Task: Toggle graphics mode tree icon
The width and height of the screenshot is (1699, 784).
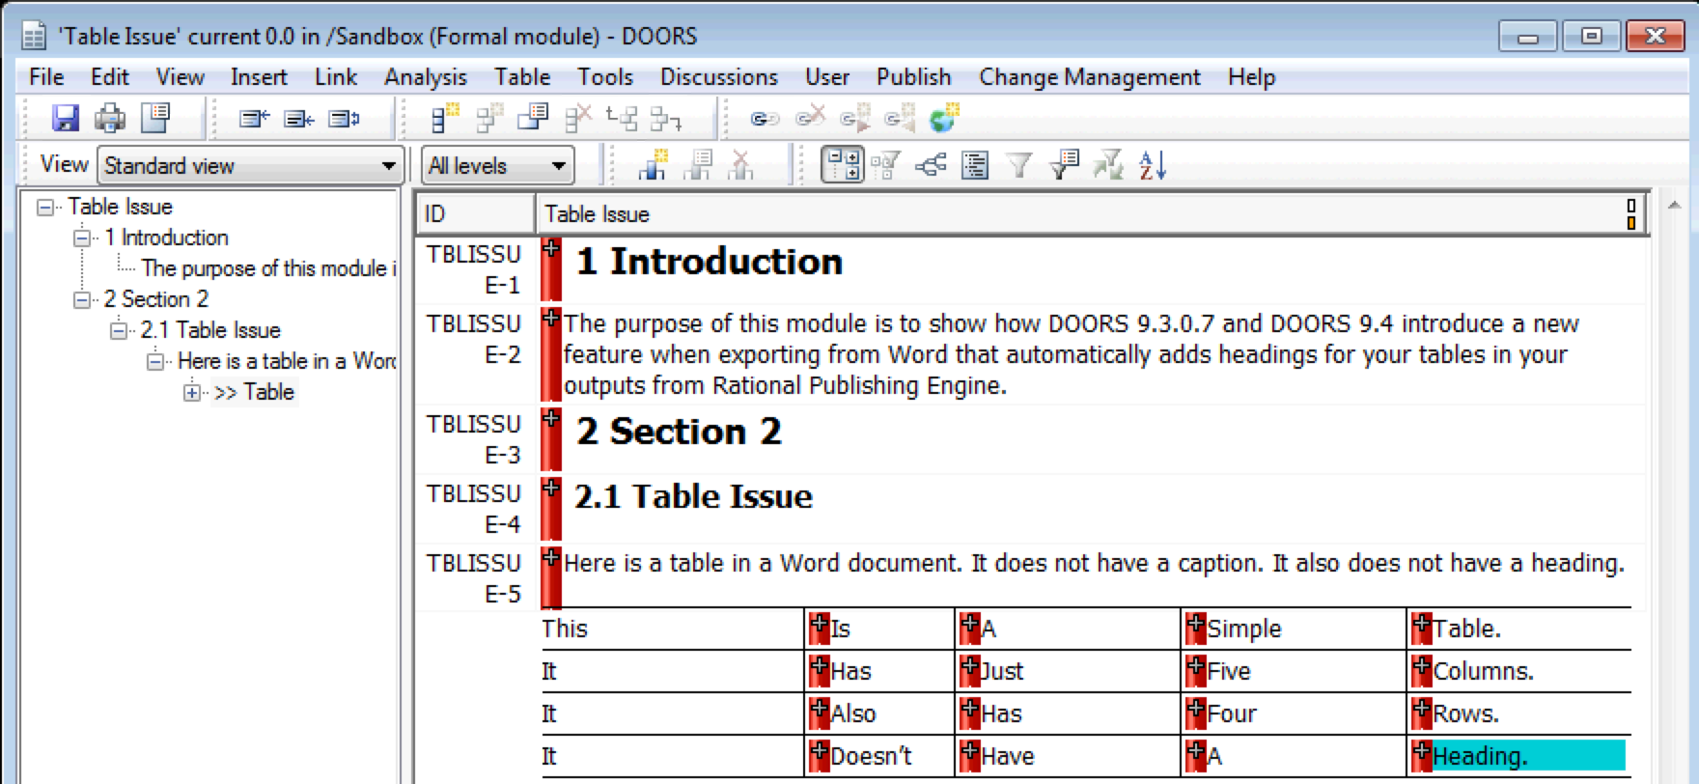Action: [x=931, y=165]
